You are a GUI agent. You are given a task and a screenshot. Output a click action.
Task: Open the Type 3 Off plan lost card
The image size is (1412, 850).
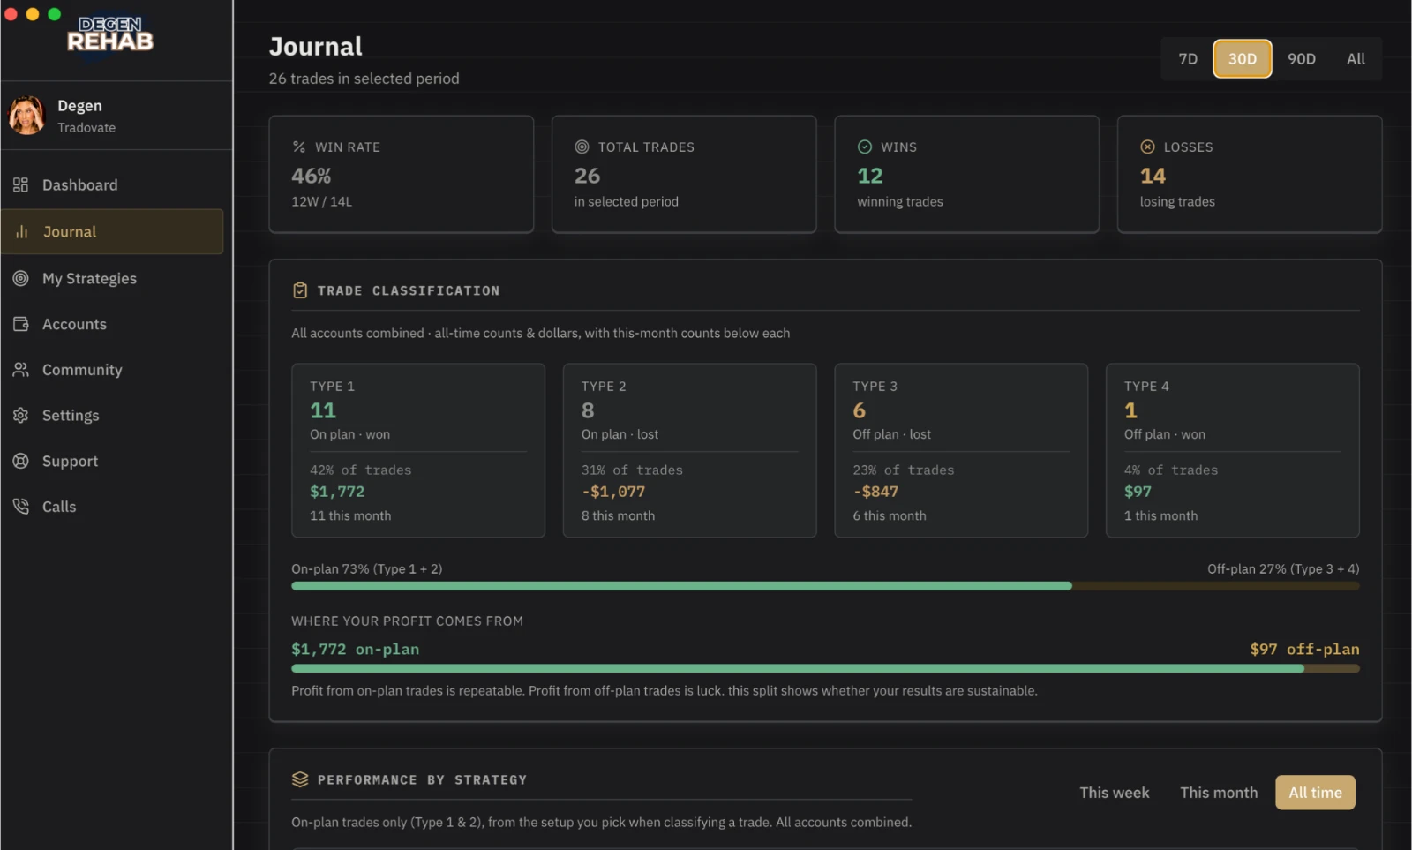[961, 450]
